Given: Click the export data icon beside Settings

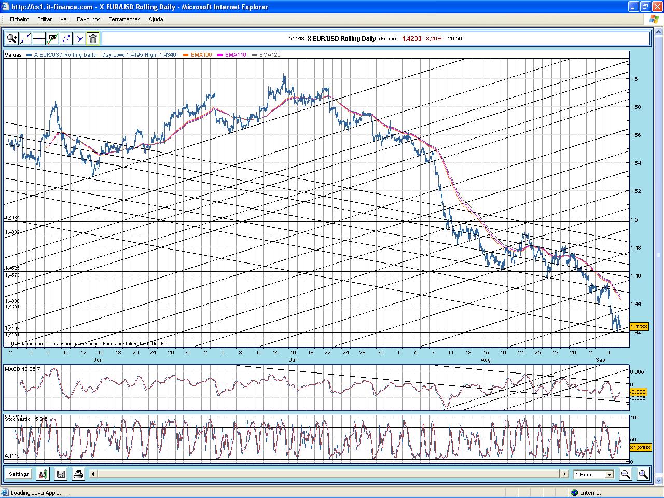Looking at the screenshot, I should coord(43,474).
